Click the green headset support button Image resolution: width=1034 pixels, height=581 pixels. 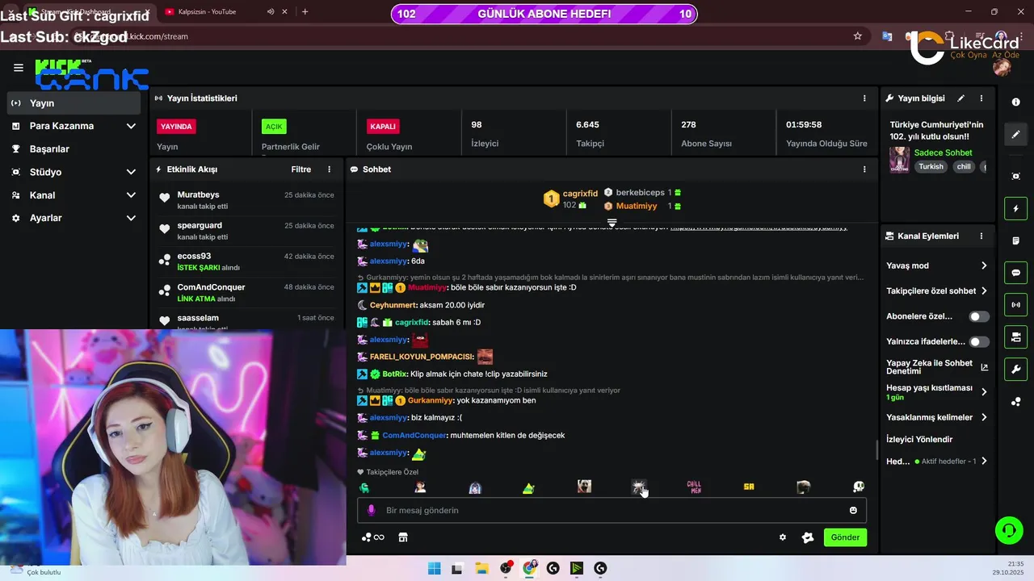tap(1008, 530)
